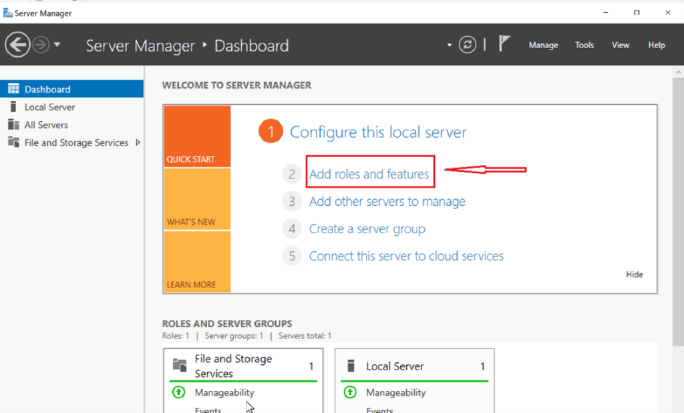The image size is (684, 413).
Task: Click the 'Server groups: 1' summary text
Action: coord(234,335)
